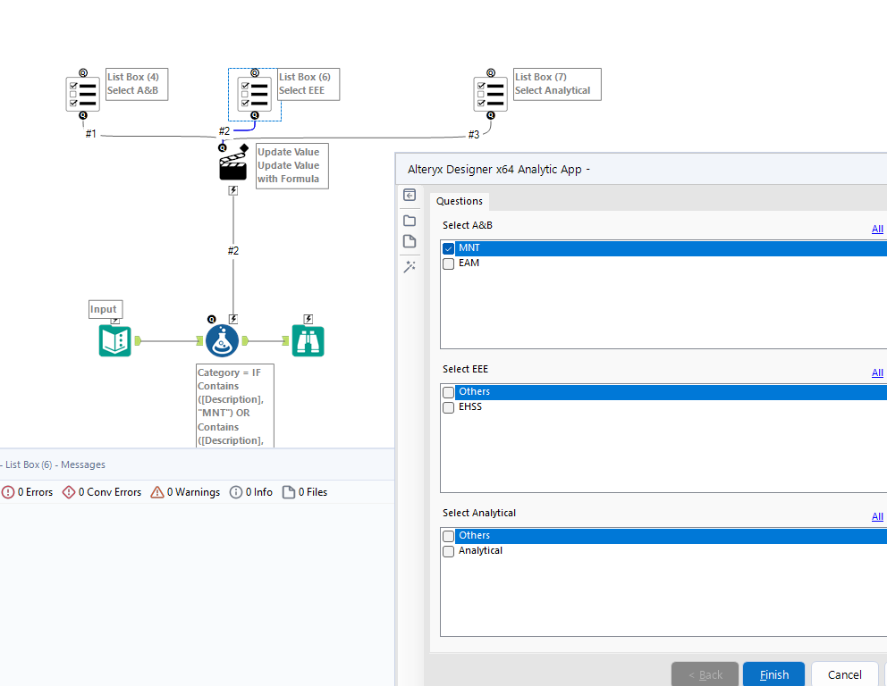Click the 'Select EEE' question label in the app

pos(465,369)
